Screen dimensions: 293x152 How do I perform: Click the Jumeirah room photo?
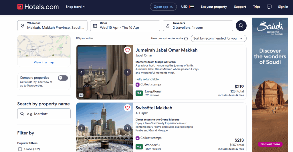(104, 72)
